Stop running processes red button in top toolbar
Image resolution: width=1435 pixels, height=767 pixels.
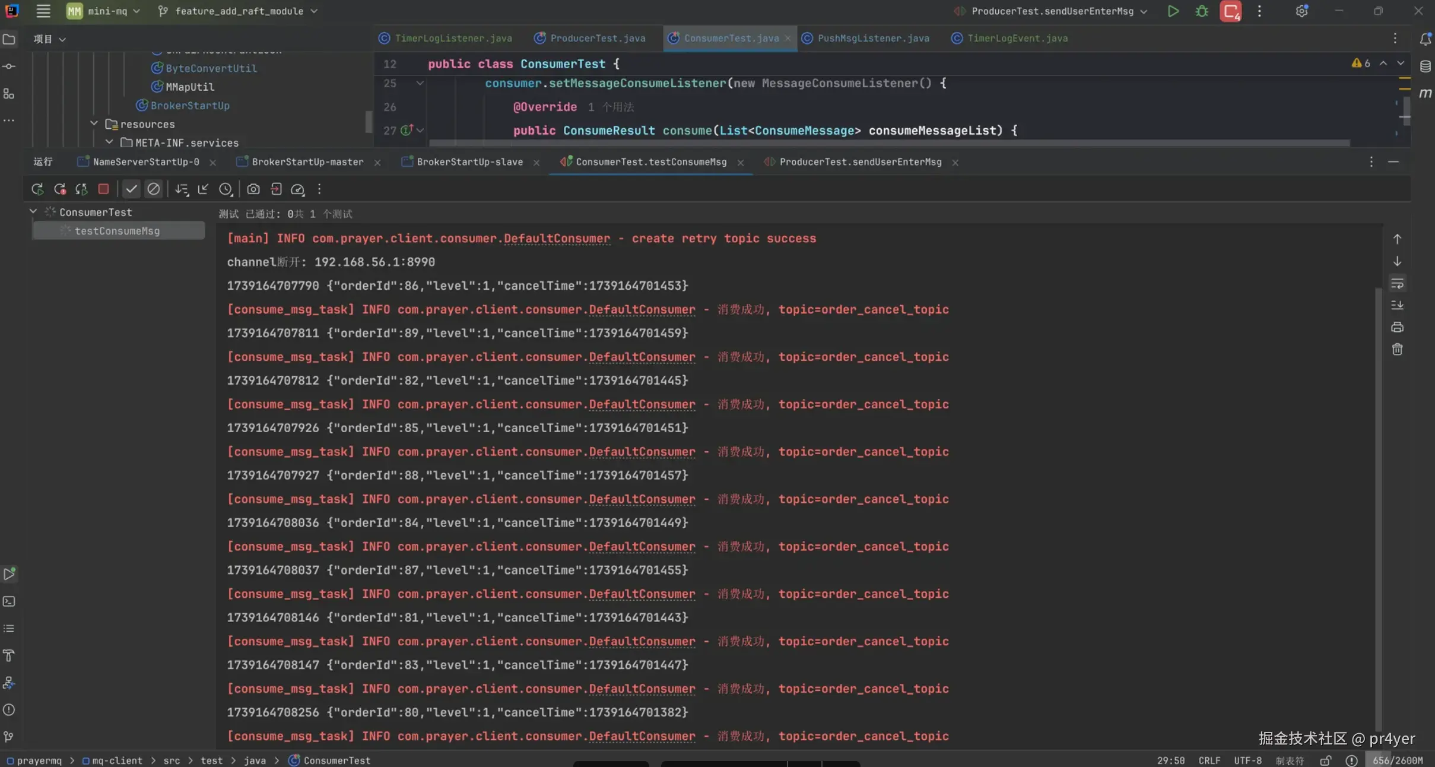click(1230, 11)
